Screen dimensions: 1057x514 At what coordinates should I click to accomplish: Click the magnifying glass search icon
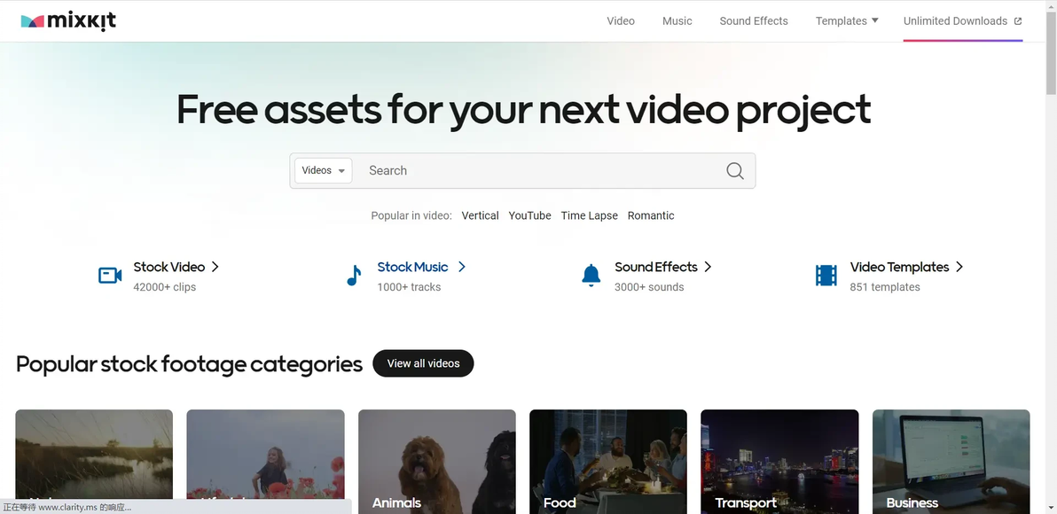click(x=734, y=171)
